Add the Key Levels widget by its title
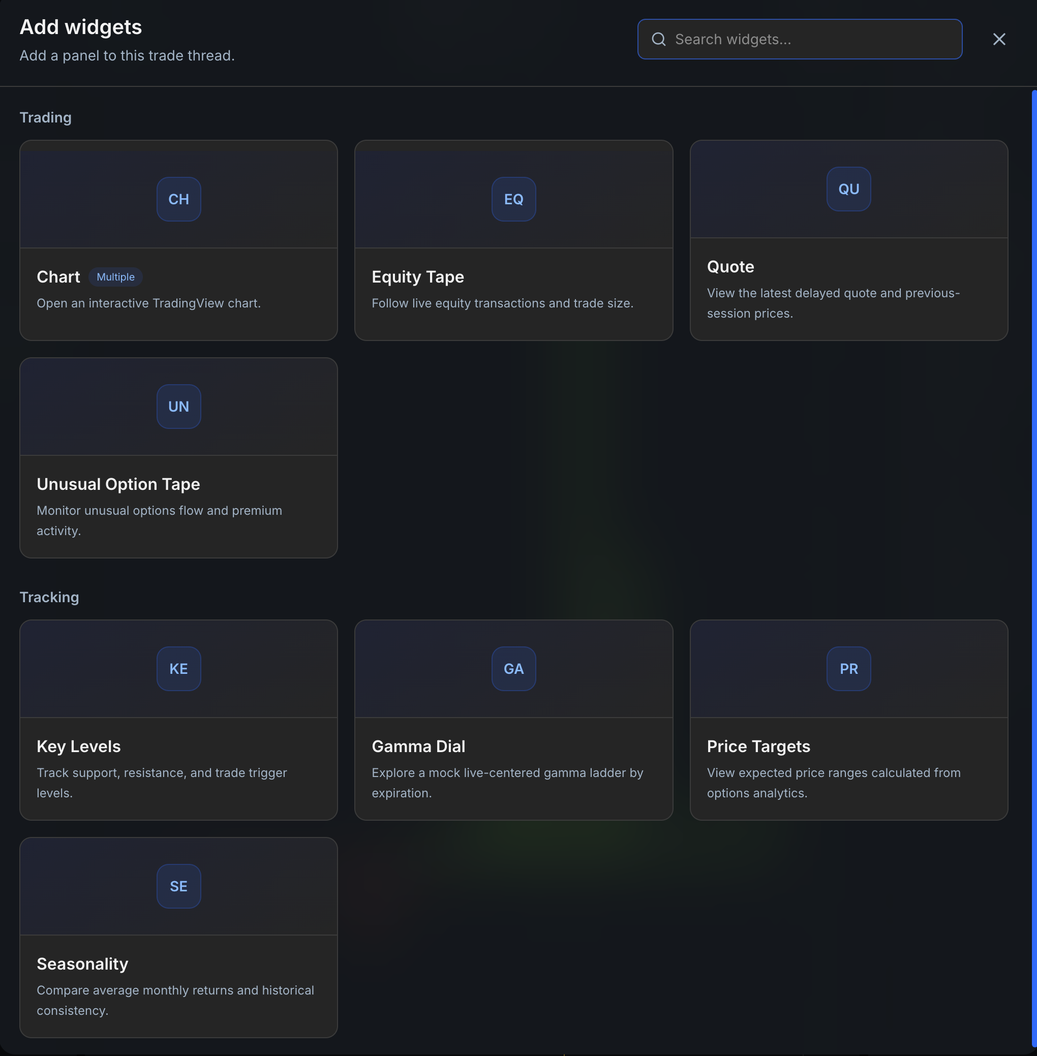The height and width of the screenshot is (1056, 1037). (x=78, y=746)
